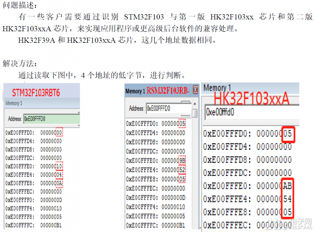Select row 0xE00FFFD8 in HK32F103xxA window
The image size is (315, 232).
[247, 160]
